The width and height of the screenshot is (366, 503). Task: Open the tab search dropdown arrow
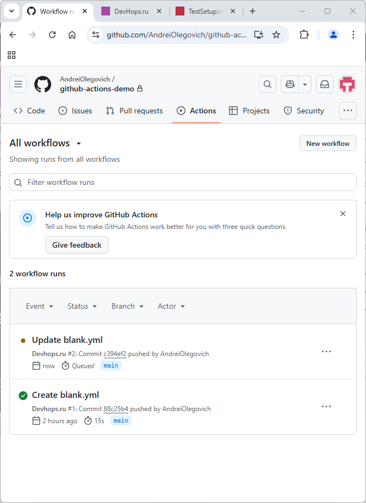(12, 11)
